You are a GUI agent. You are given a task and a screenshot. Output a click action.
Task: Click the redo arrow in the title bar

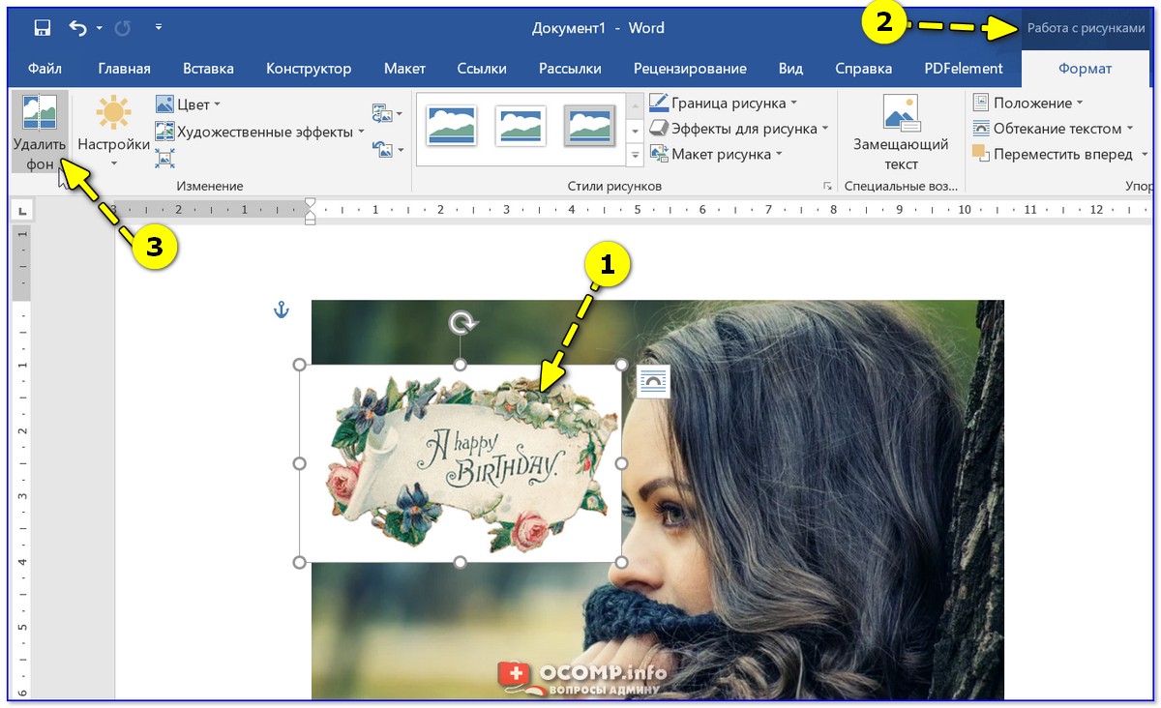pyautogui.click(x=122, y=28)
